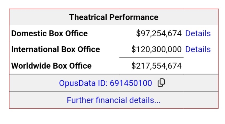Select the International Box Office row label
The height and width of the screenshot is (124, 225).
click(55, 49)
